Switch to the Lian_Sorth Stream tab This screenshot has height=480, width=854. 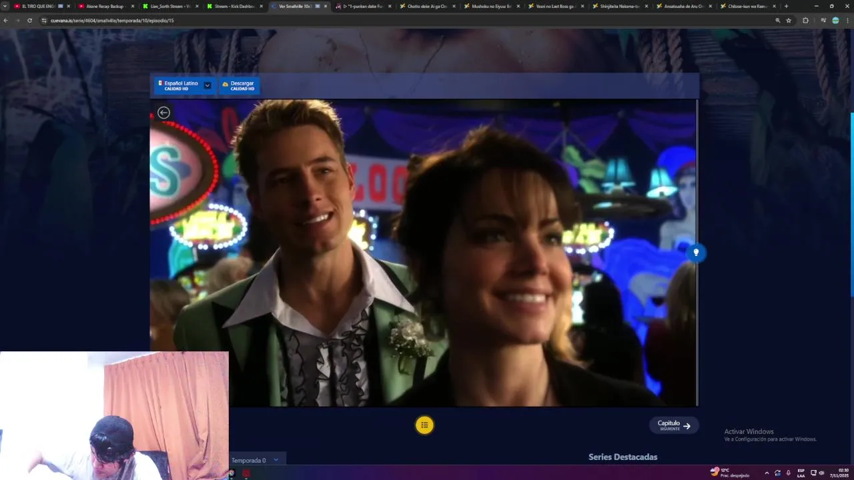[169, 6]
